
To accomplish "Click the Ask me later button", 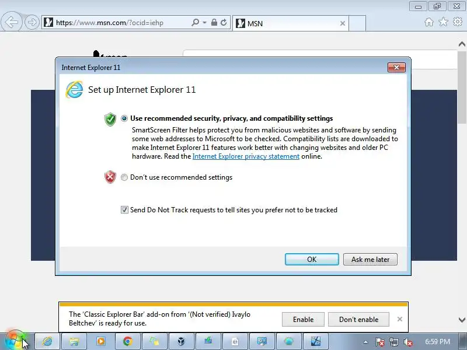I will coord(370,259).
